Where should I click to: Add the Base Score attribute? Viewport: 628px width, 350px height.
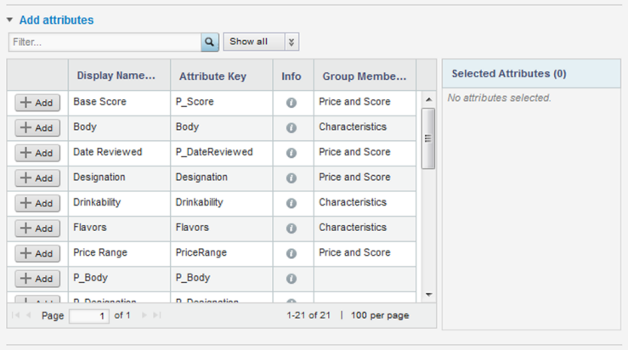(37, 103)
